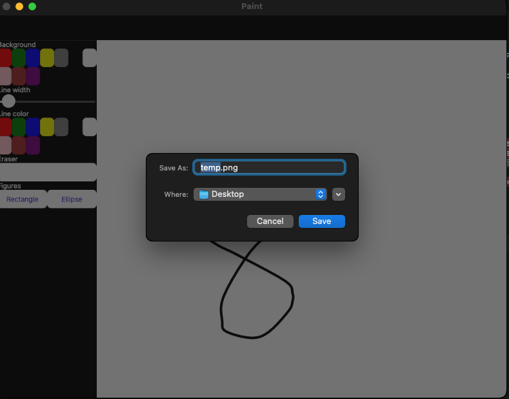Zoom the Paint window with green button
Screen dimensions: 509x399
pyautogui.click(x=32, y=6)
